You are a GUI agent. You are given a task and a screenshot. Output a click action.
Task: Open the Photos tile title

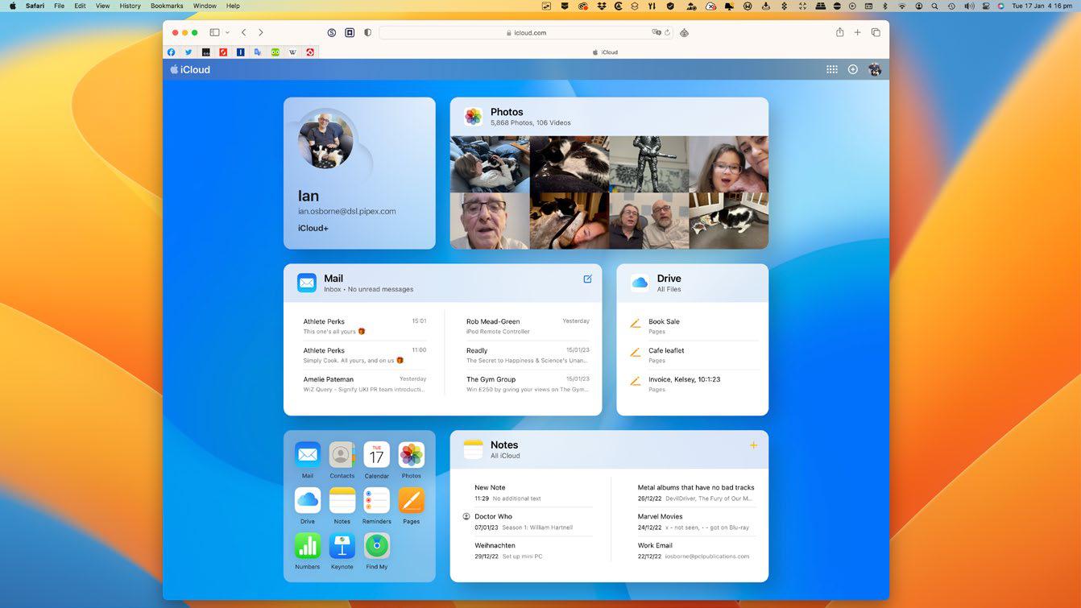coord(507,112)
